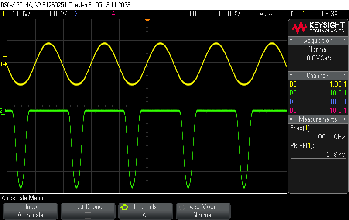
Task: Toggle channel 3 in the top status bar
Action: click(77, 14)
